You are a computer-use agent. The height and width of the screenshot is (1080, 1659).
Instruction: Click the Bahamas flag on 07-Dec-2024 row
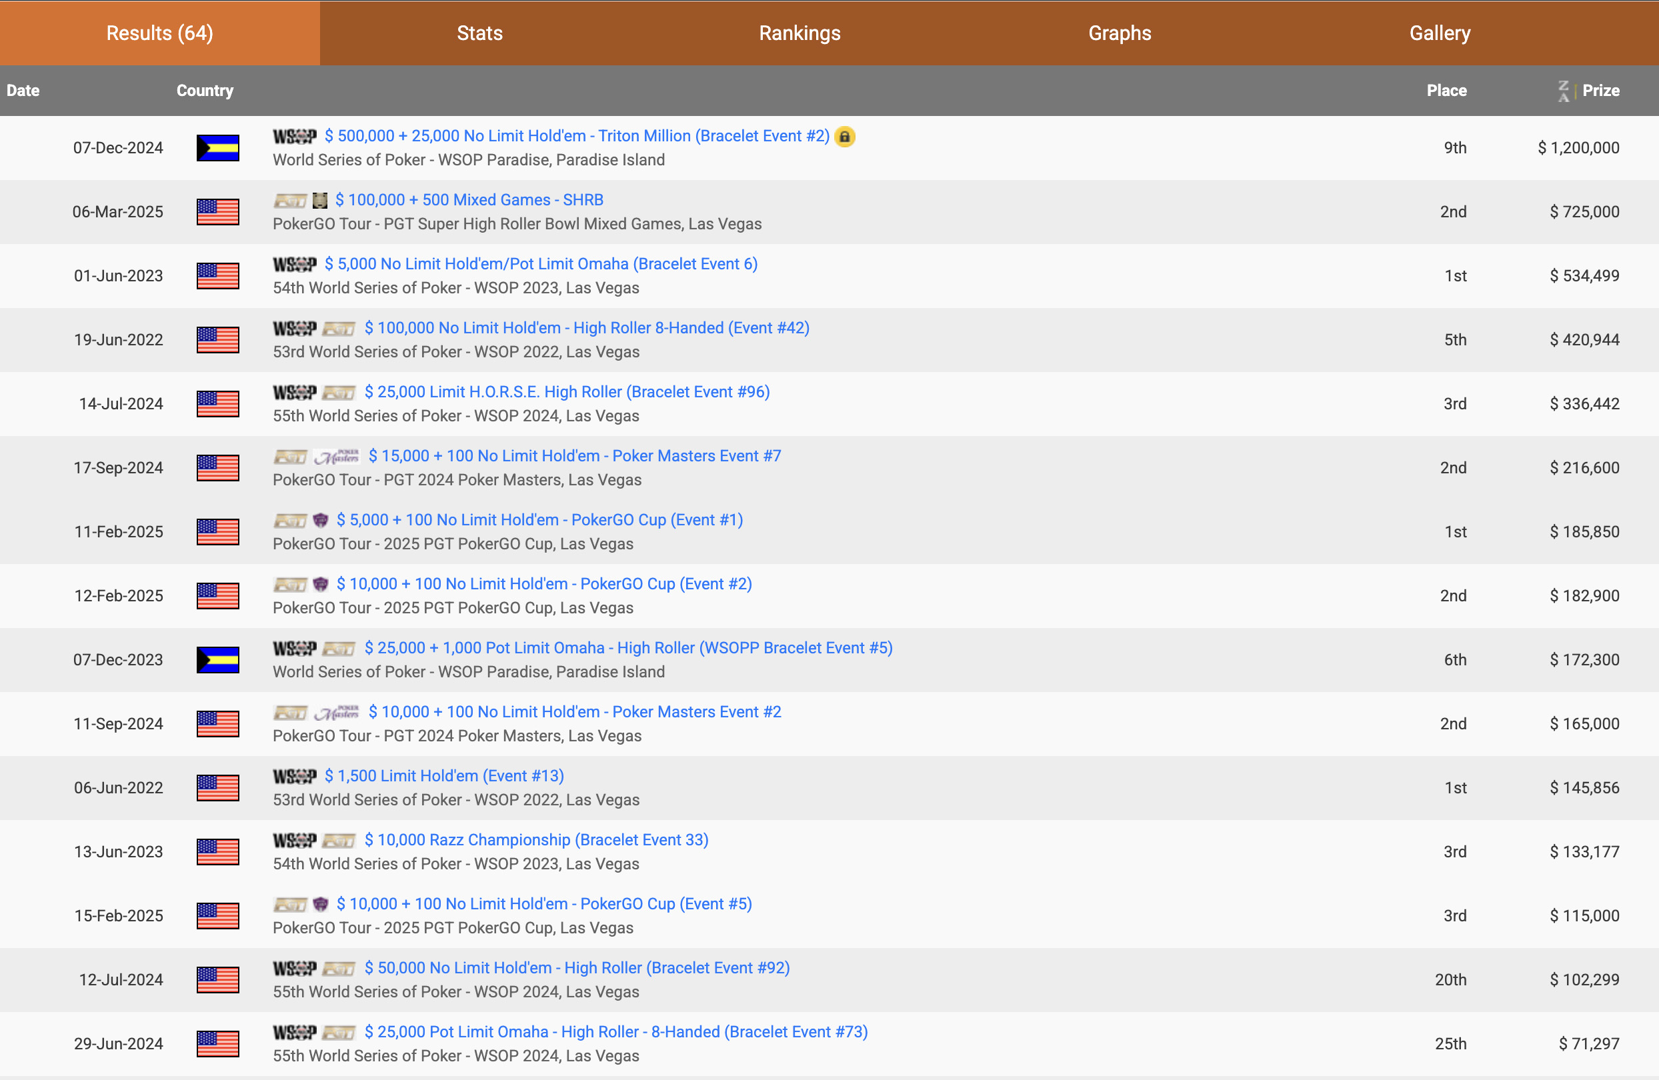click(x=217, y=148)
